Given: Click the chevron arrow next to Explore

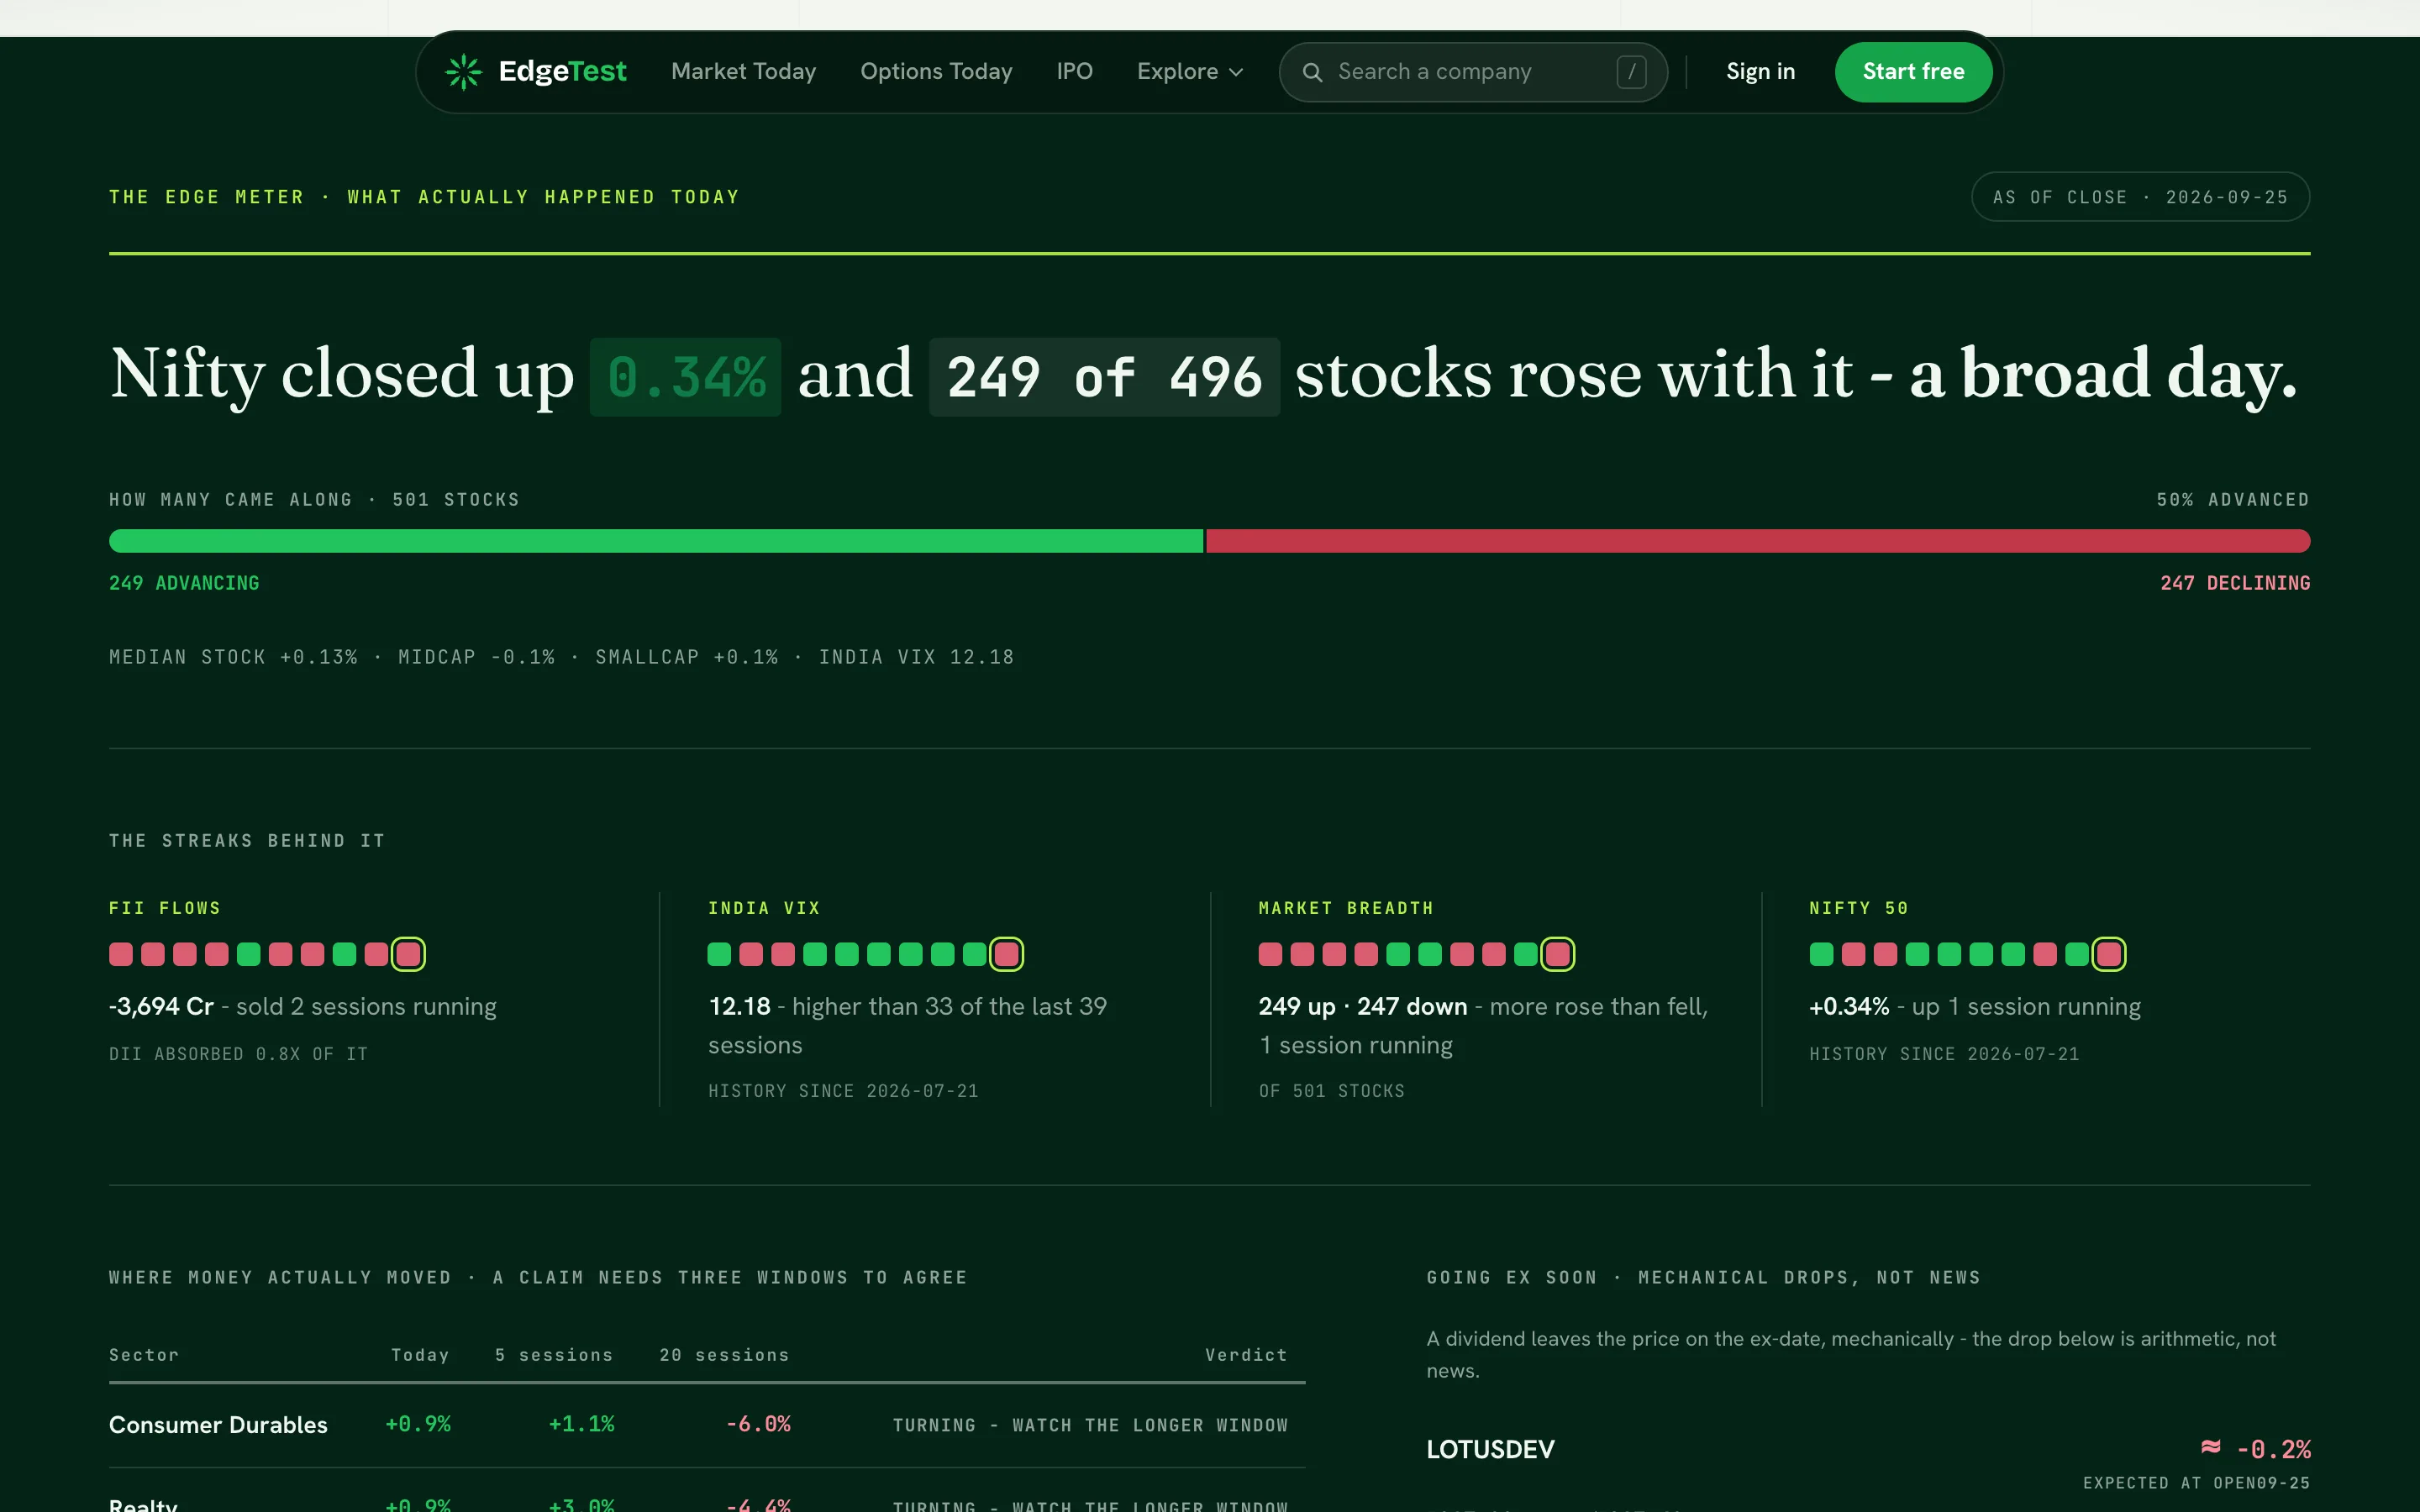Looking at the screenshot, I should click(1236, 73).
